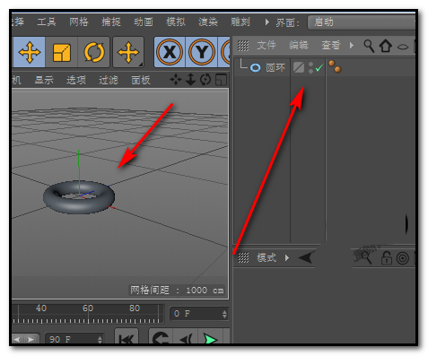Click viewport dolly camera icon
The width and height of the screenshot is (428, 356).
[x=190, y=80]
